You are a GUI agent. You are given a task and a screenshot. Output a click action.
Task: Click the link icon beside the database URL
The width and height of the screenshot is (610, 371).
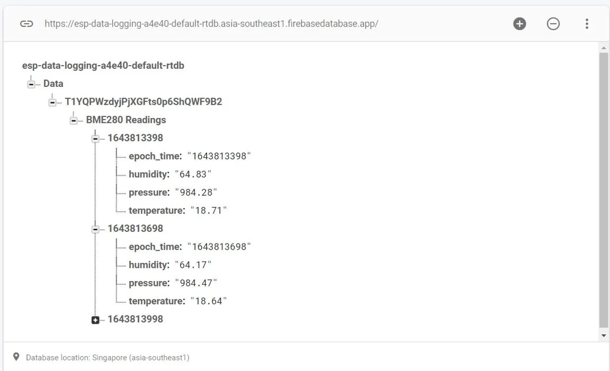tap(26, 23)
